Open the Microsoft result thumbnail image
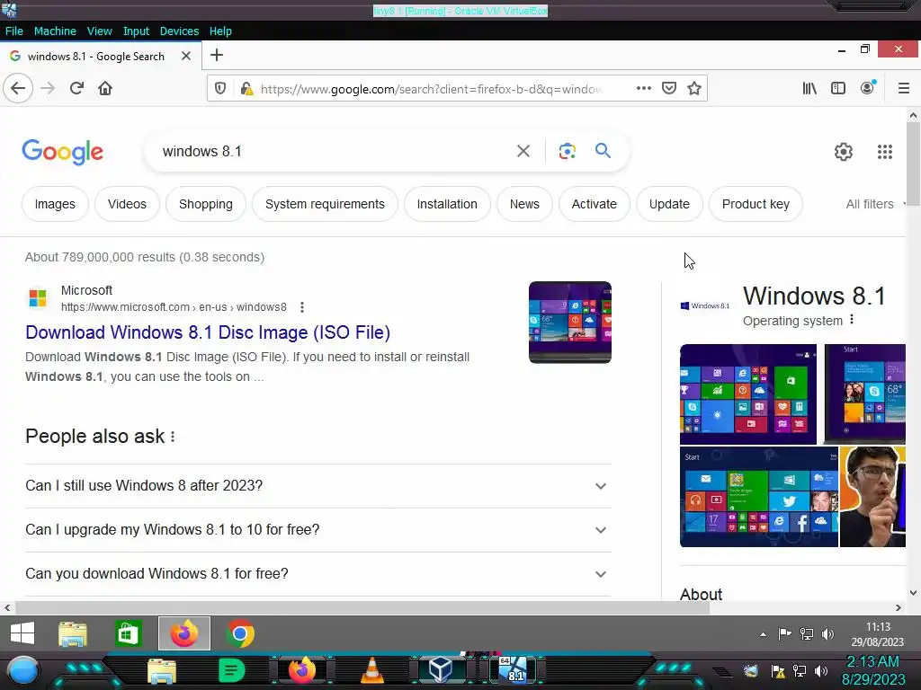 point(569,323)
